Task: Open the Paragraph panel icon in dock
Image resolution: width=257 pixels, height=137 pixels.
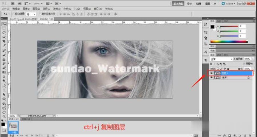Action: click(x=206, y=60)
